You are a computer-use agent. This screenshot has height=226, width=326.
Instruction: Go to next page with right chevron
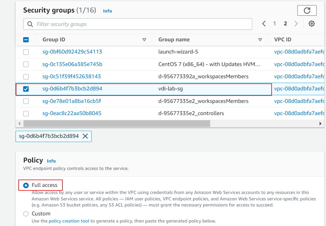[x=296, y=24]
